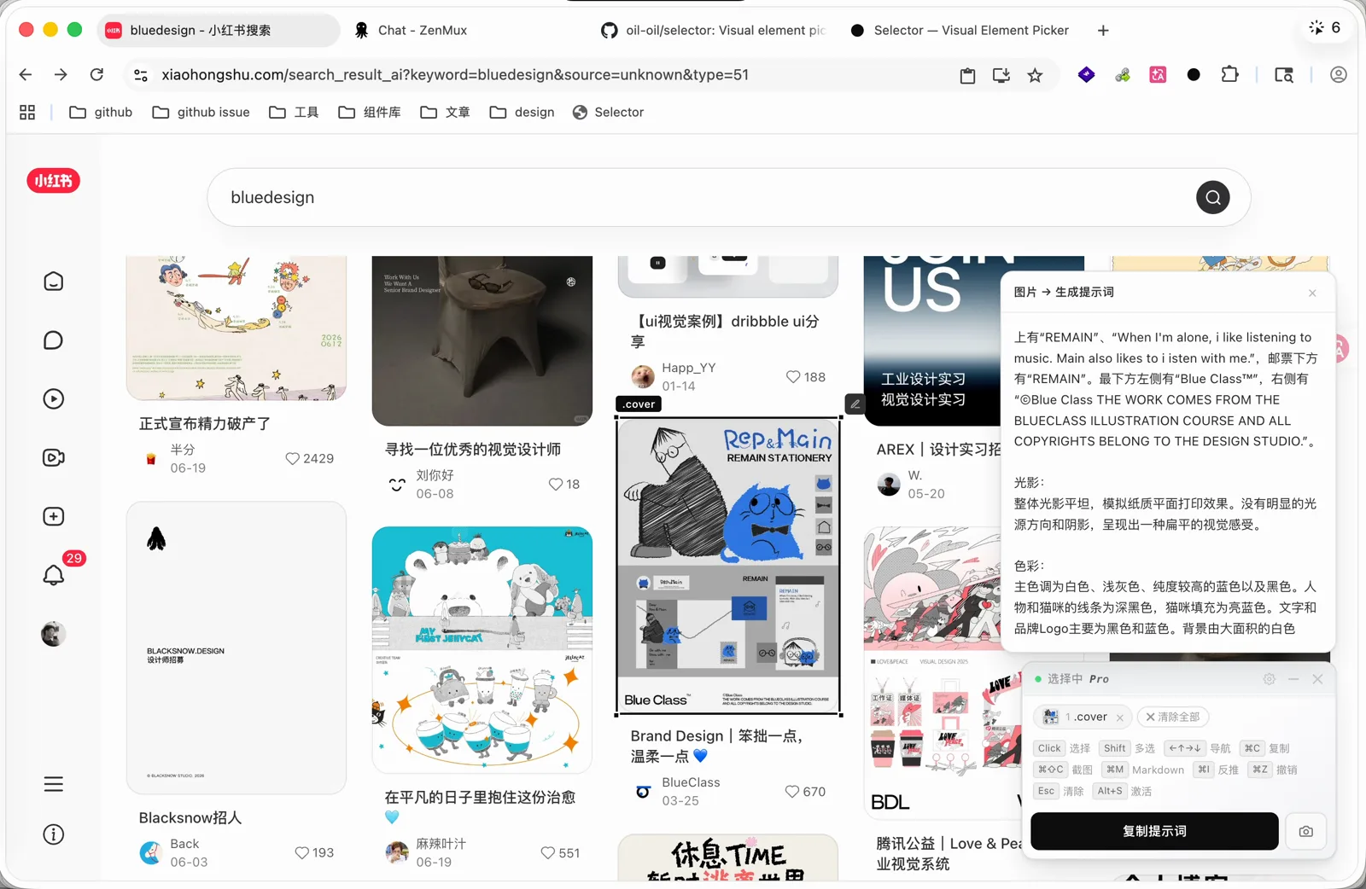Minimize the selector panel

[1293, 679]
